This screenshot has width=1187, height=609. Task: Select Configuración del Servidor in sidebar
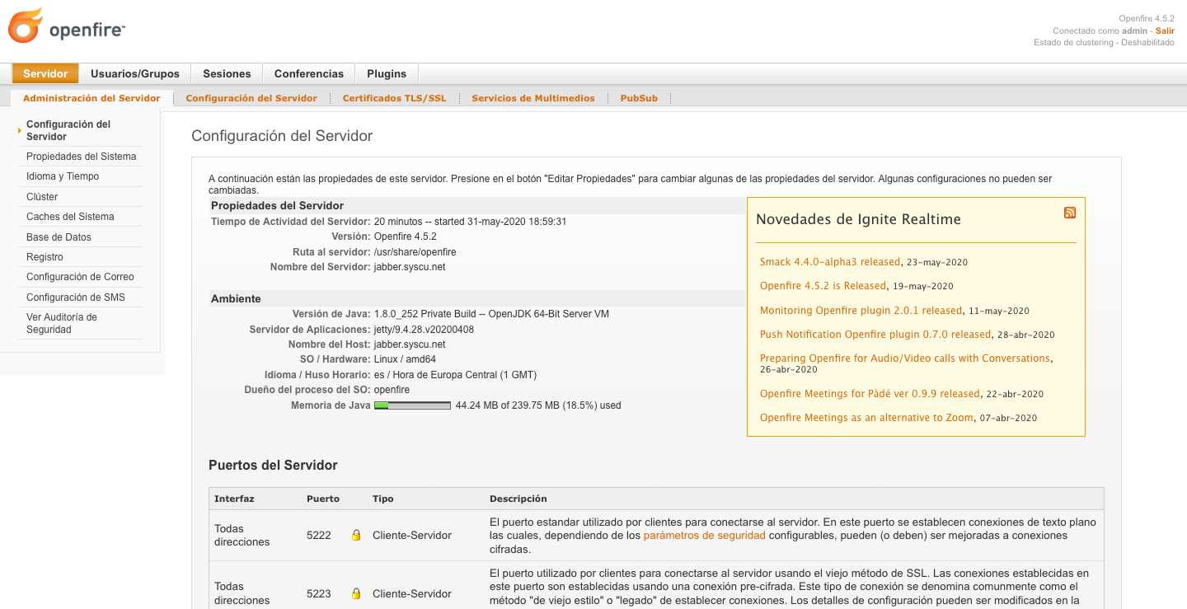(x=68, y=130)
